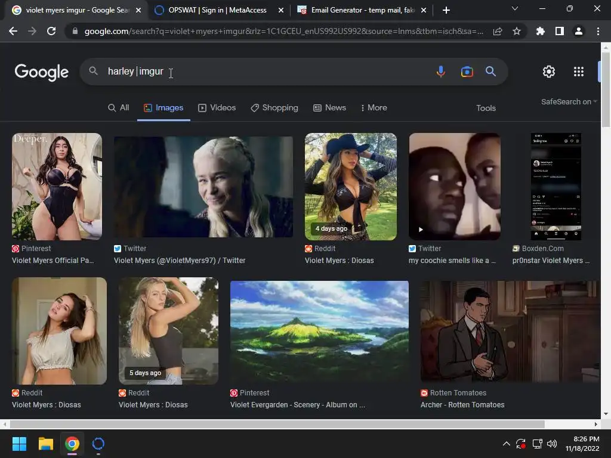Open the Archer Rotten Tomatoes image
The height and width of the screenshot is (458, 611).
coord(510,331)
